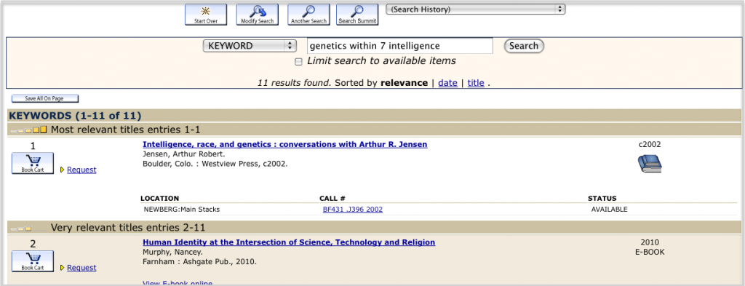Click the 'NEWBERG:Main Stacks' location text
The width and height of the screenshot is (745, 286).
click(181, 209)
